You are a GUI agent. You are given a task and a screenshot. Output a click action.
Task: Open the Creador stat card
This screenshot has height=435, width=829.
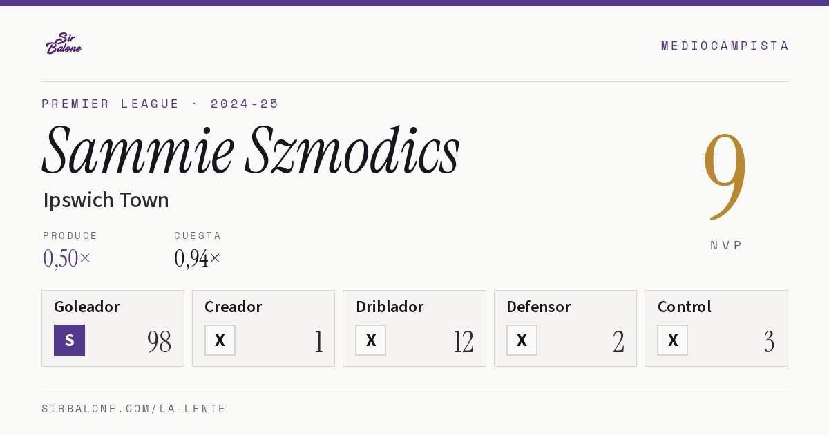[263, 328]
